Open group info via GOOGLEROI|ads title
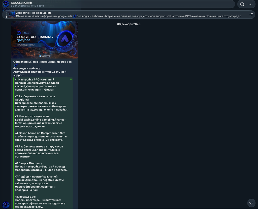The width and height of the screenshot is (258, 209). click(22, 3)
